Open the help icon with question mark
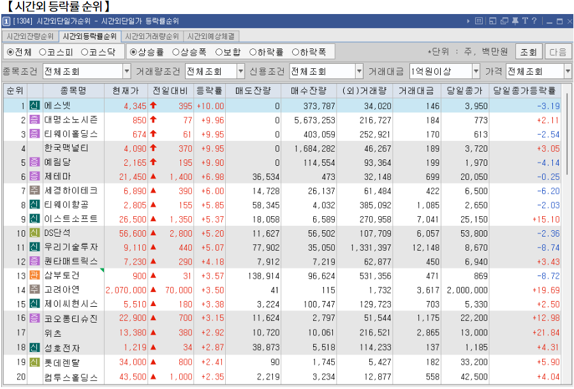This screenshot has height=389, width=574. [534, 21]
